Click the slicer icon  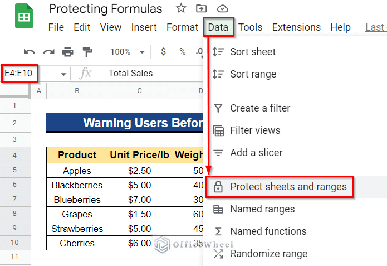[218, 153]
